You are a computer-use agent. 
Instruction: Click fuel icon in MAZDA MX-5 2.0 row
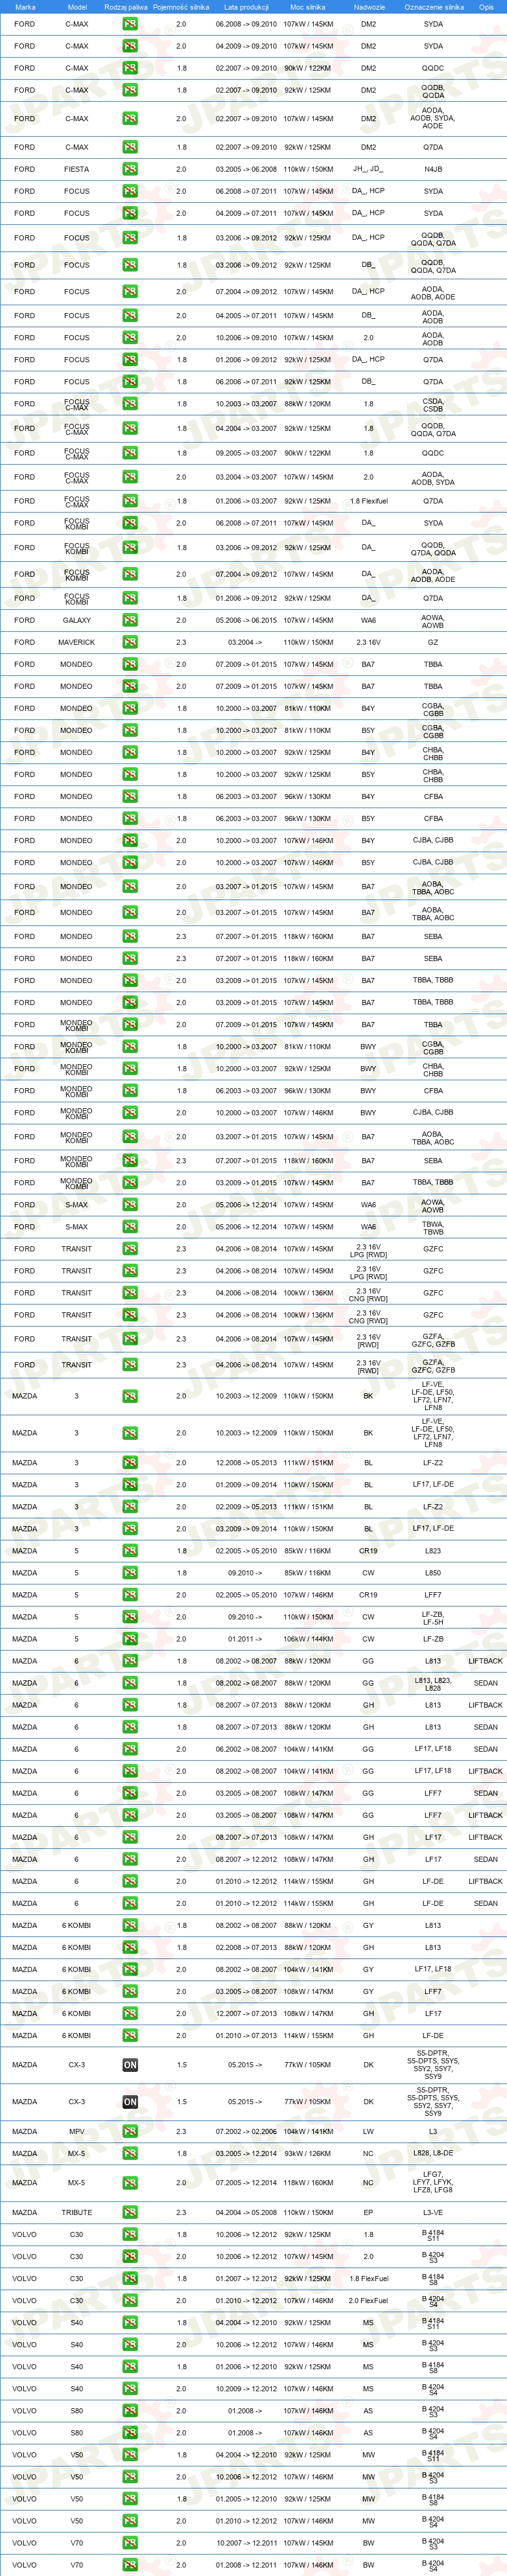[x=130, y=2183]
